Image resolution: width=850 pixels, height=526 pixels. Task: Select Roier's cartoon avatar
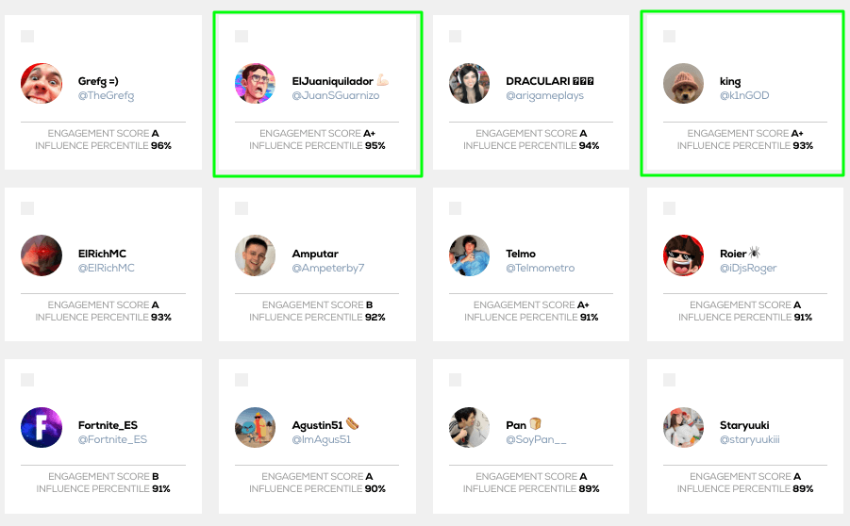(x=684, y=255)
